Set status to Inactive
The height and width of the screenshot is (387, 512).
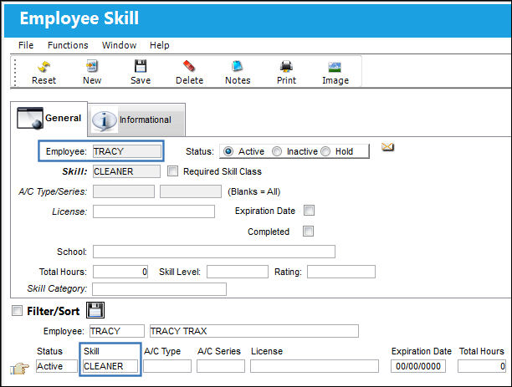click(x=277, y=151)
